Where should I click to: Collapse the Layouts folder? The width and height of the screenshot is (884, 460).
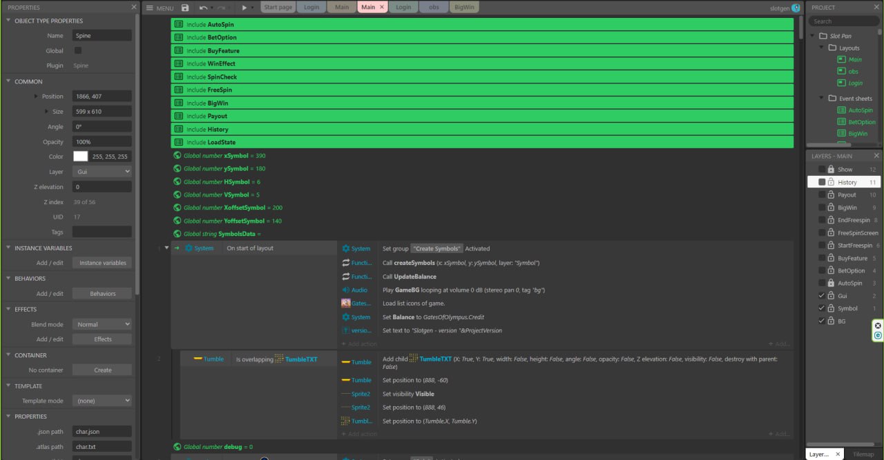[823, 48]
